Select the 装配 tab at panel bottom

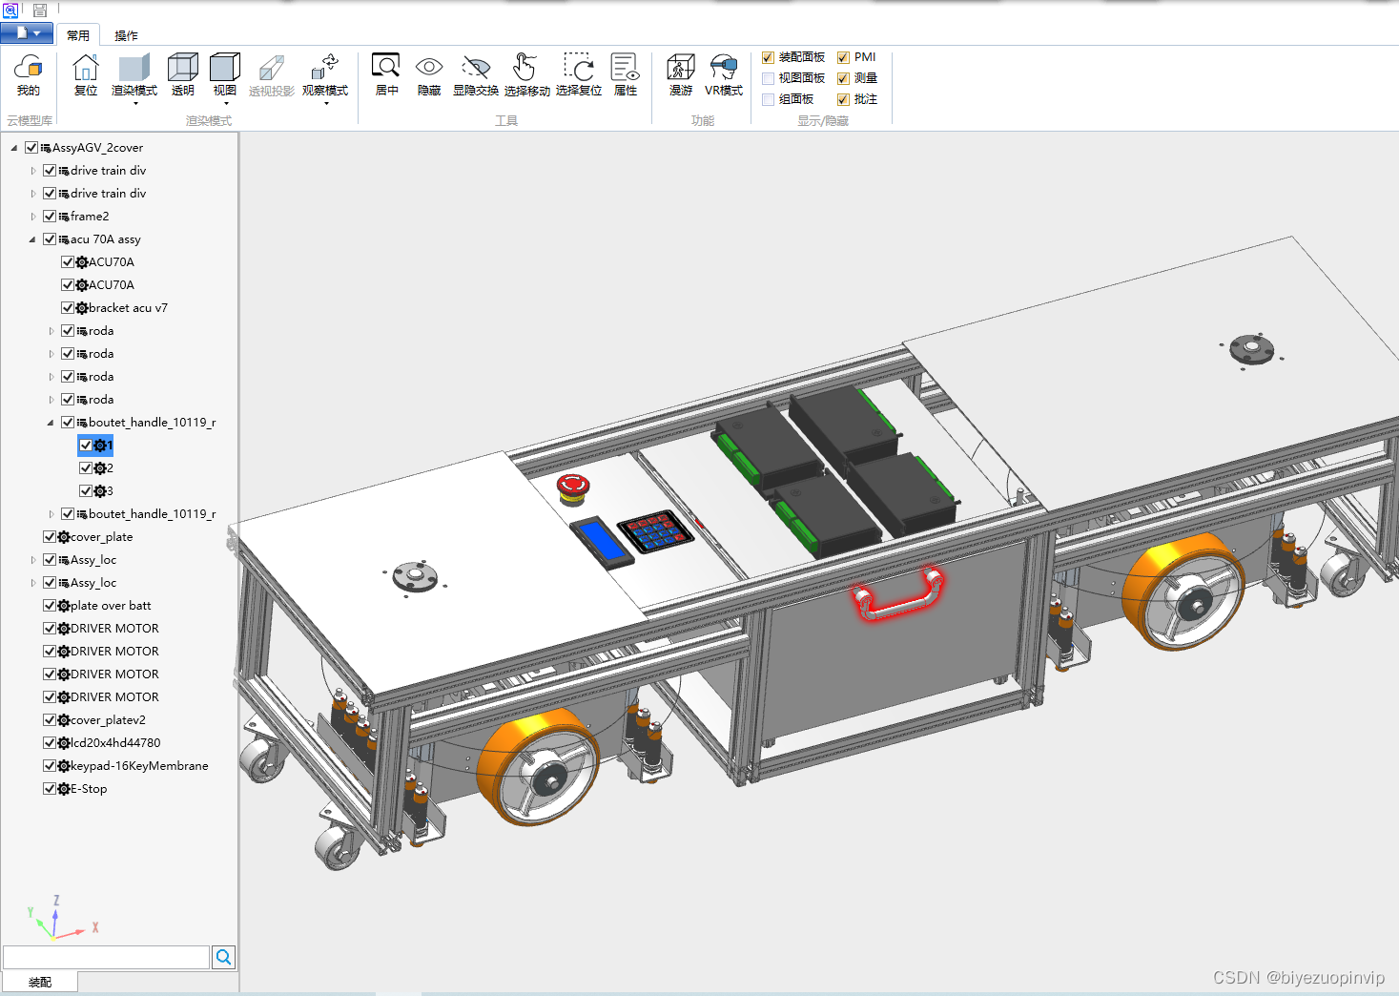(40, 982)
